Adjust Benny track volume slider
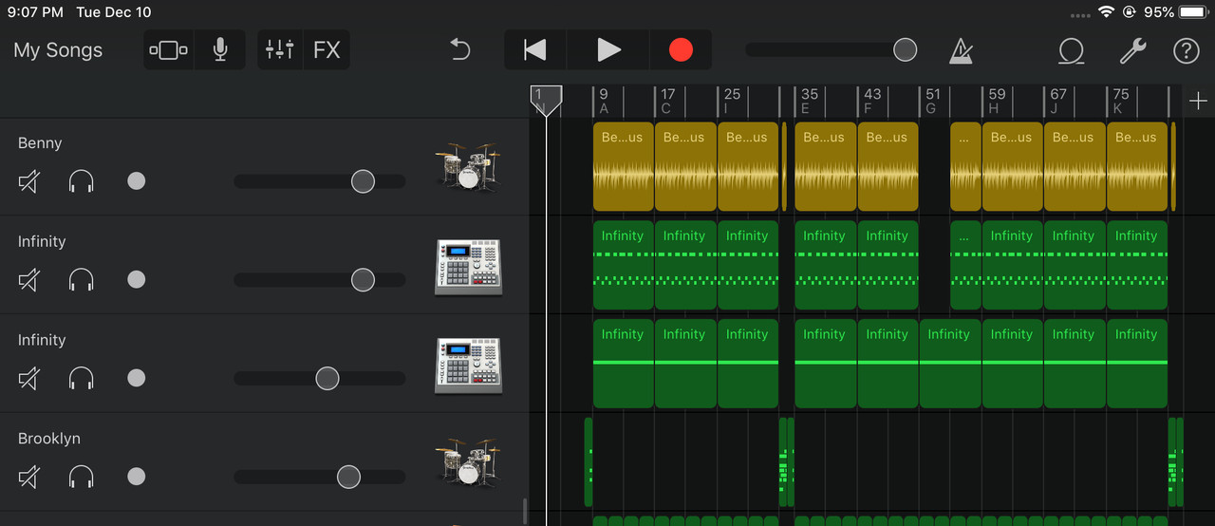1215x526 pixels. pos(363,181)
